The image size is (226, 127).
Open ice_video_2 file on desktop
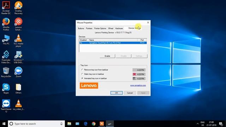(18, 105)
